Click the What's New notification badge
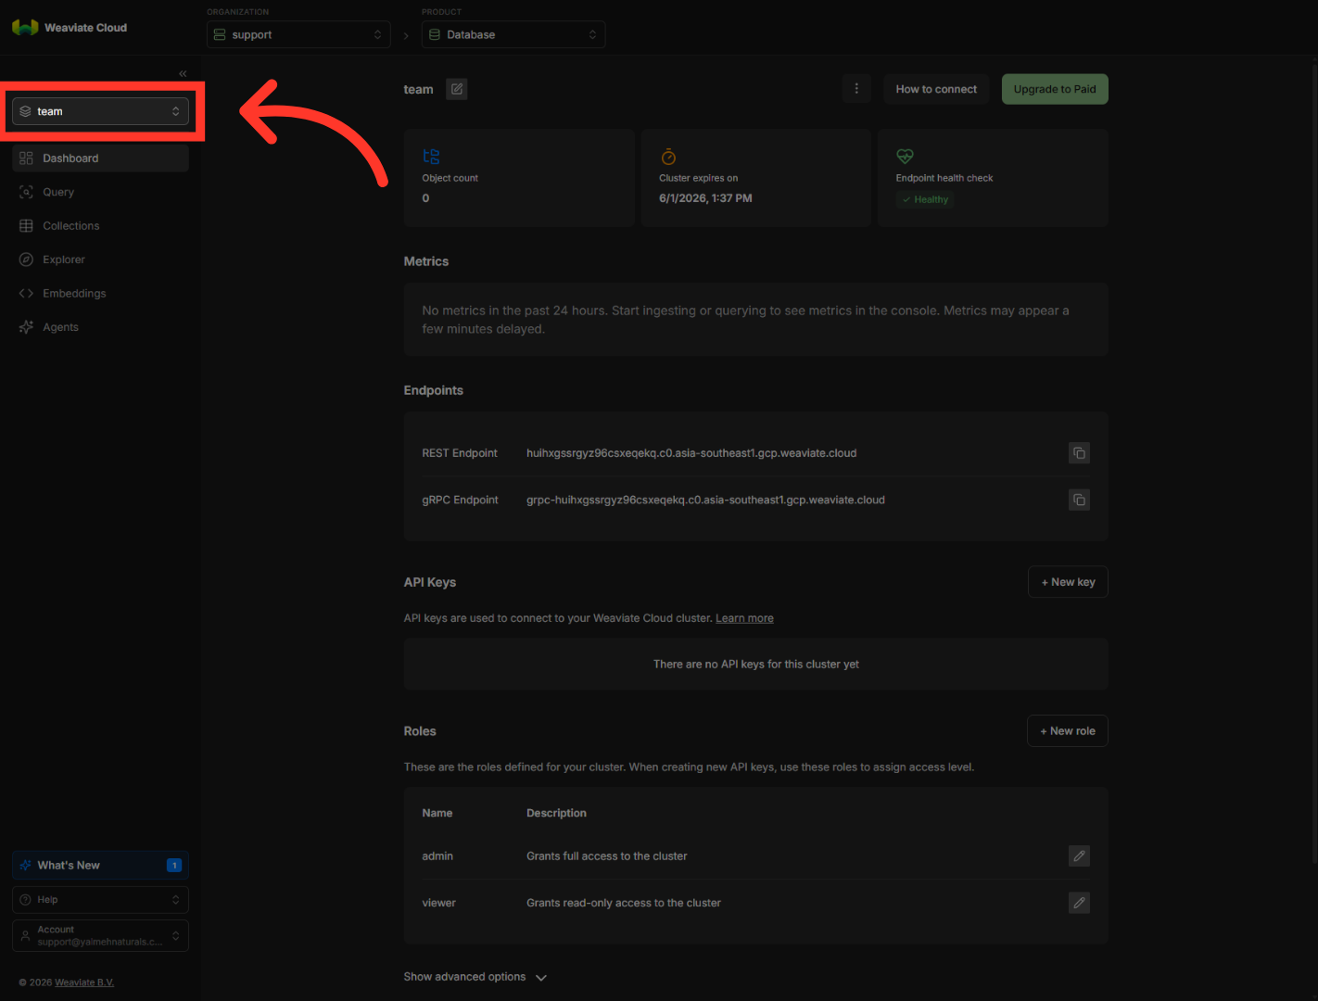Image resolution: width=1318 pixels, height=1001 pixels. click(x=174, y=866)
